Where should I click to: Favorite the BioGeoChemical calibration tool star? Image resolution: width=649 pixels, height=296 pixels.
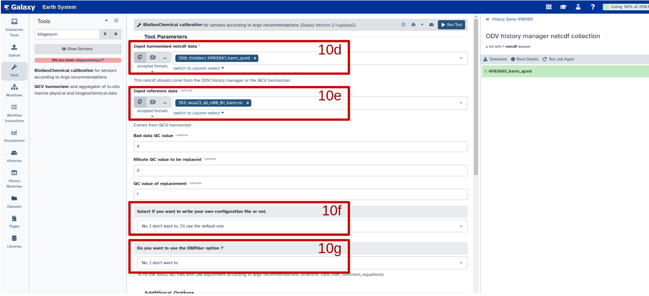coord(403,25)
